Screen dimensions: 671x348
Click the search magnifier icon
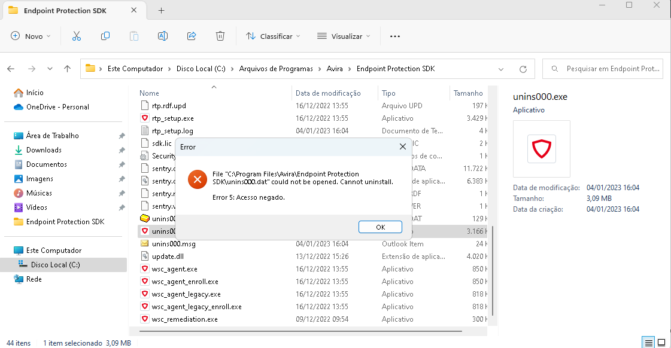click(x=555, y=69)
